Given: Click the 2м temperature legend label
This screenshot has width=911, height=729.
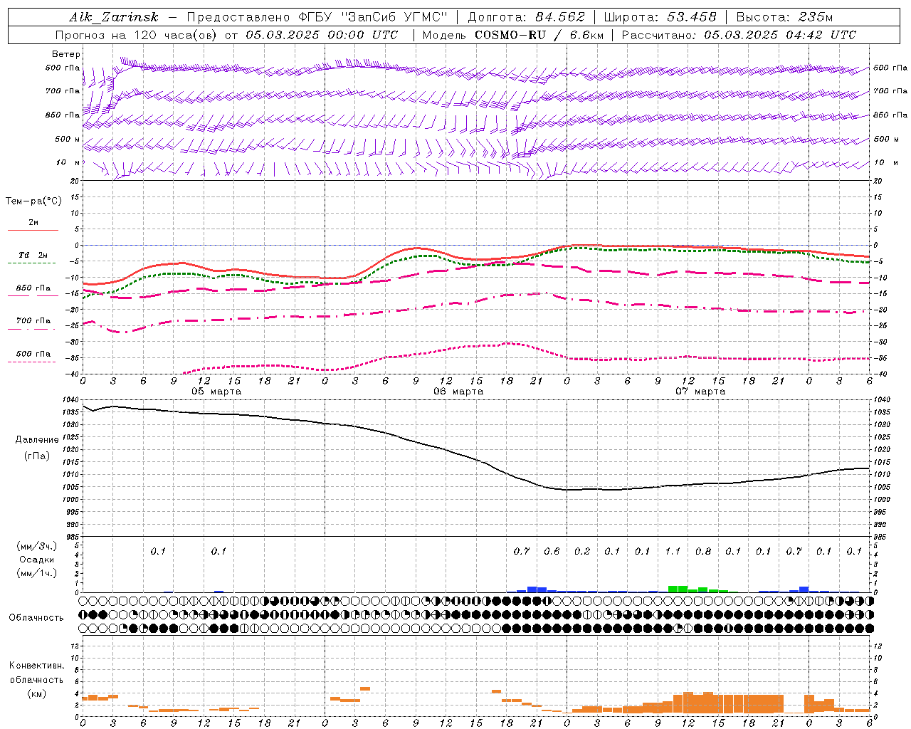Looking at the screenshot, I should tap(33, 222).
